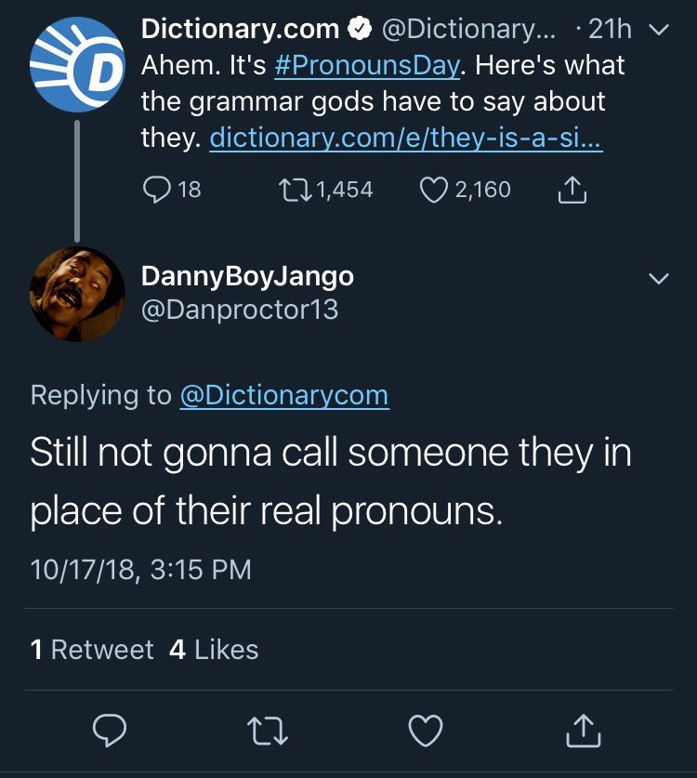Click the 10/17/18, 3:15 PM timestamp
The height and width of the screenshot is (778, 697).
(x=140, y=568)
